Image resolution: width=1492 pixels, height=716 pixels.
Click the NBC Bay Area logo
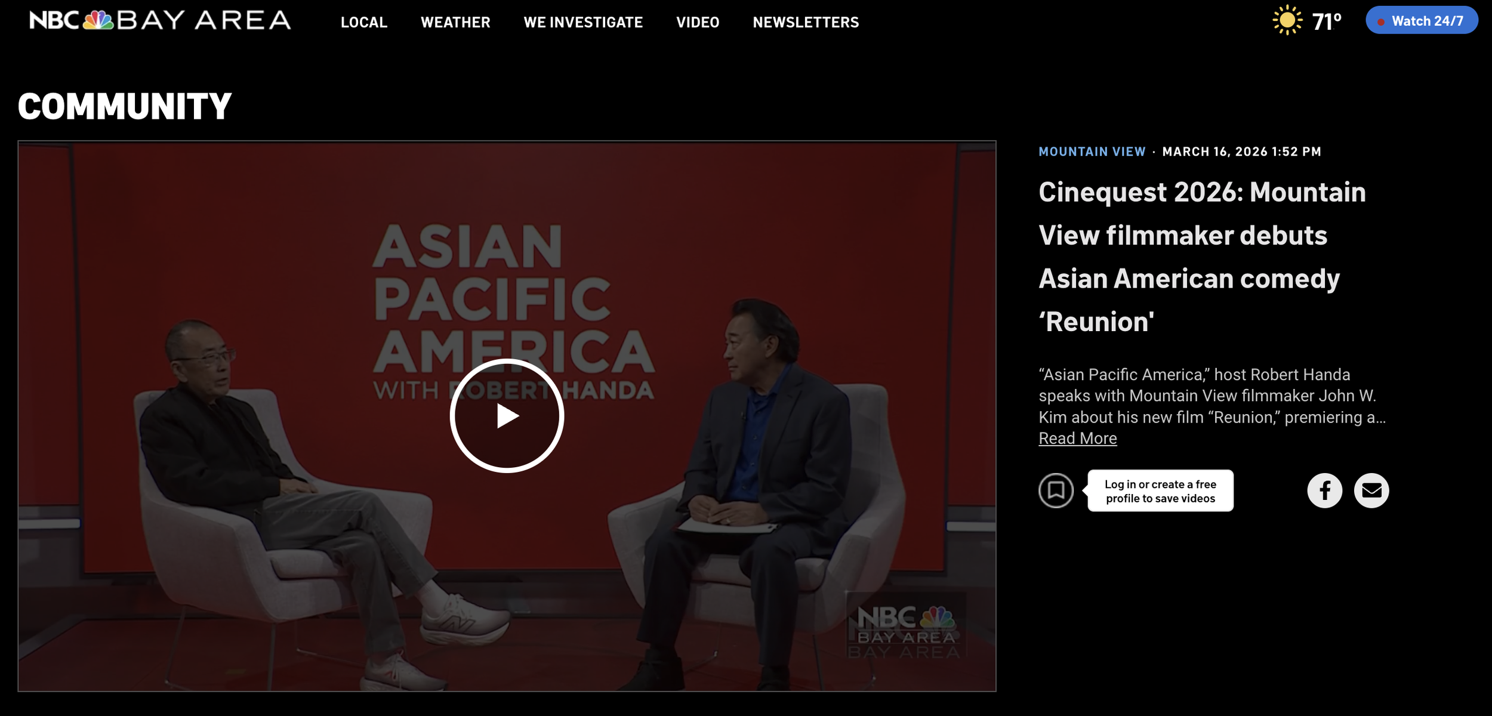pos(160,21)
